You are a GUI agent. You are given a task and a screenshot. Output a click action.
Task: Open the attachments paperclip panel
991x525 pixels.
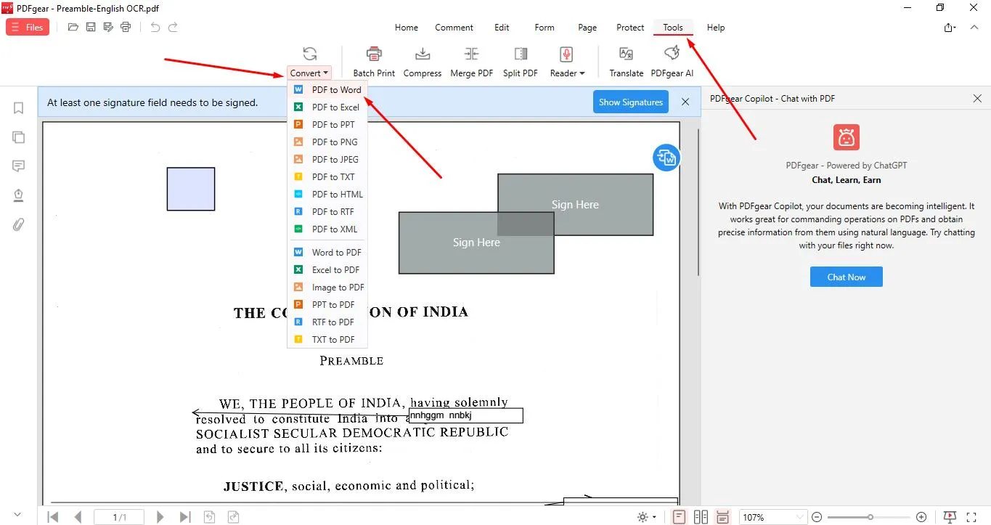point(19,224)
